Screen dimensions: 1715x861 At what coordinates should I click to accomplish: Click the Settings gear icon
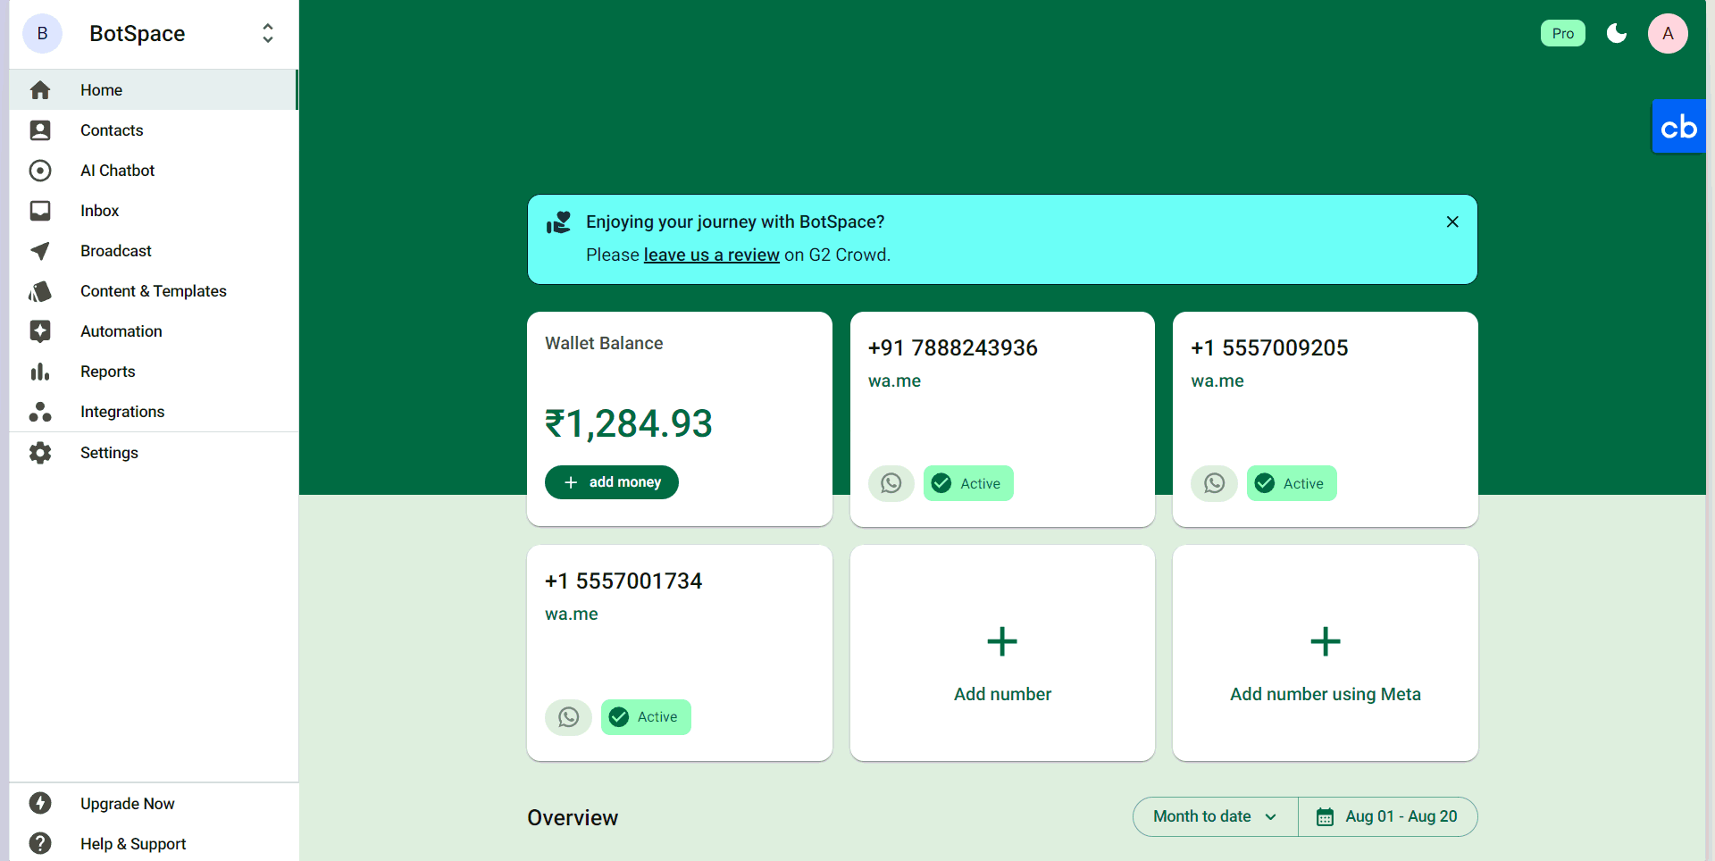40,453
